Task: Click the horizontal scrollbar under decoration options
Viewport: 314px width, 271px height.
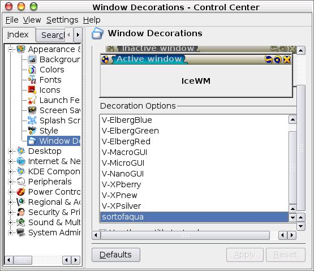Action: pyautogui.click(x=185, y=235)
